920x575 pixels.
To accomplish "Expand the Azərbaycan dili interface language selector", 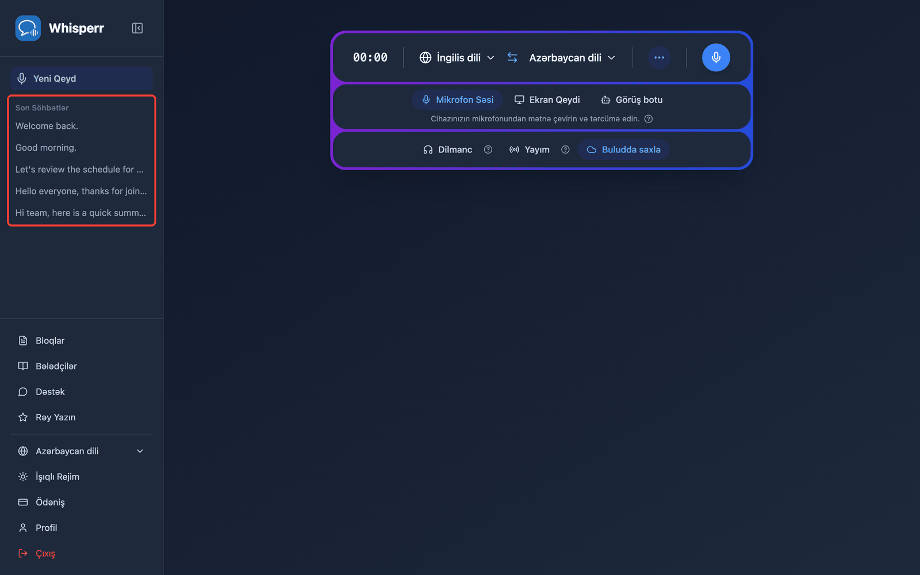I will pos(81,451).
